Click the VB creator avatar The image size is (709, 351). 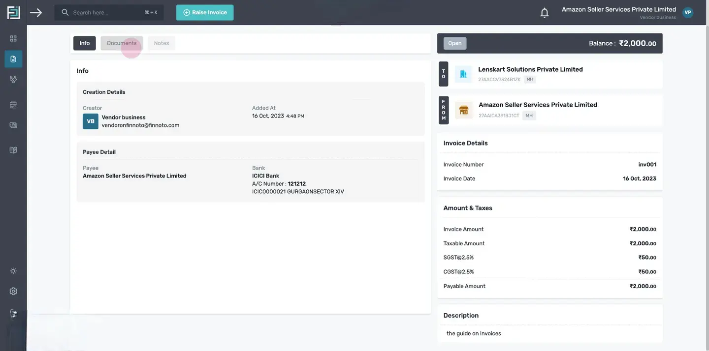click(91, 121)
